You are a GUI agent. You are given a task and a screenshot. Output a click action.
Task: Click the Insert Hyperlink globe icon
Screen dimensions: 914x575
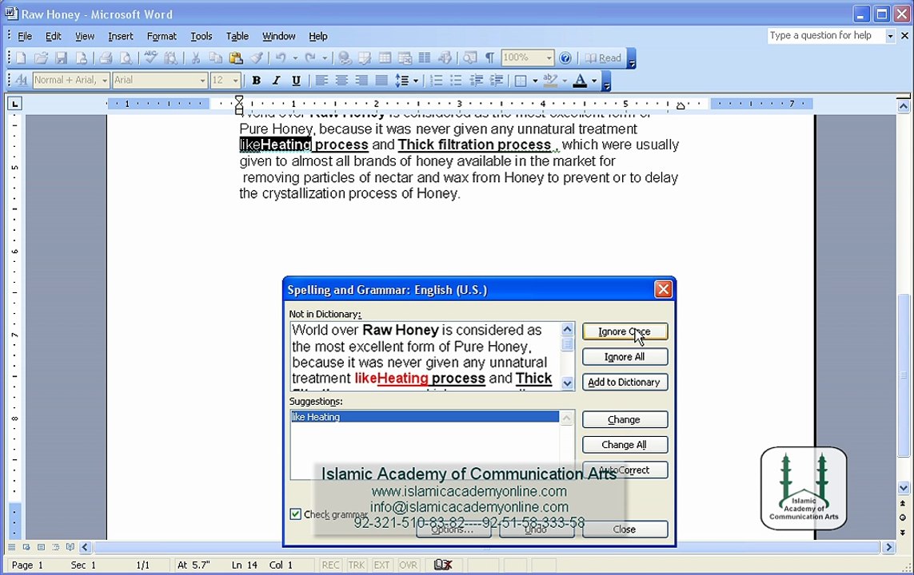click(345, 57)
